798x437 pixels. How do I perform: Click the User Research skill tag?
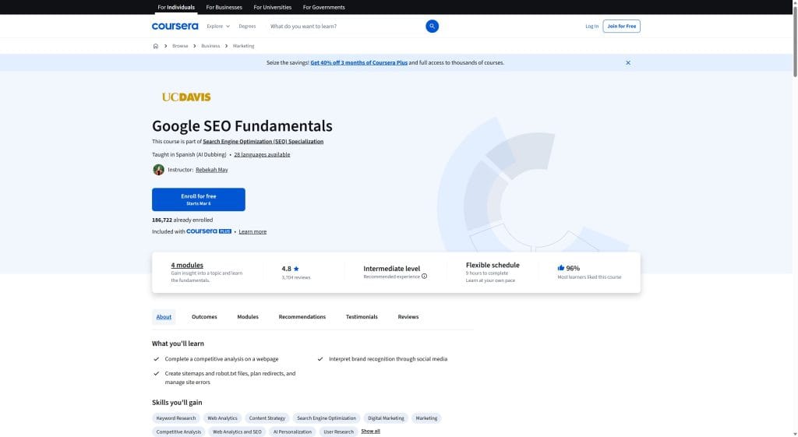click(x=338, y=432)
